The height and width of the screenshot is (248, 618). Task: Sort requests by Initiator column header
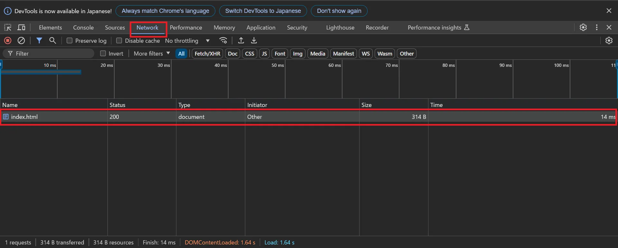coord(302,105)
